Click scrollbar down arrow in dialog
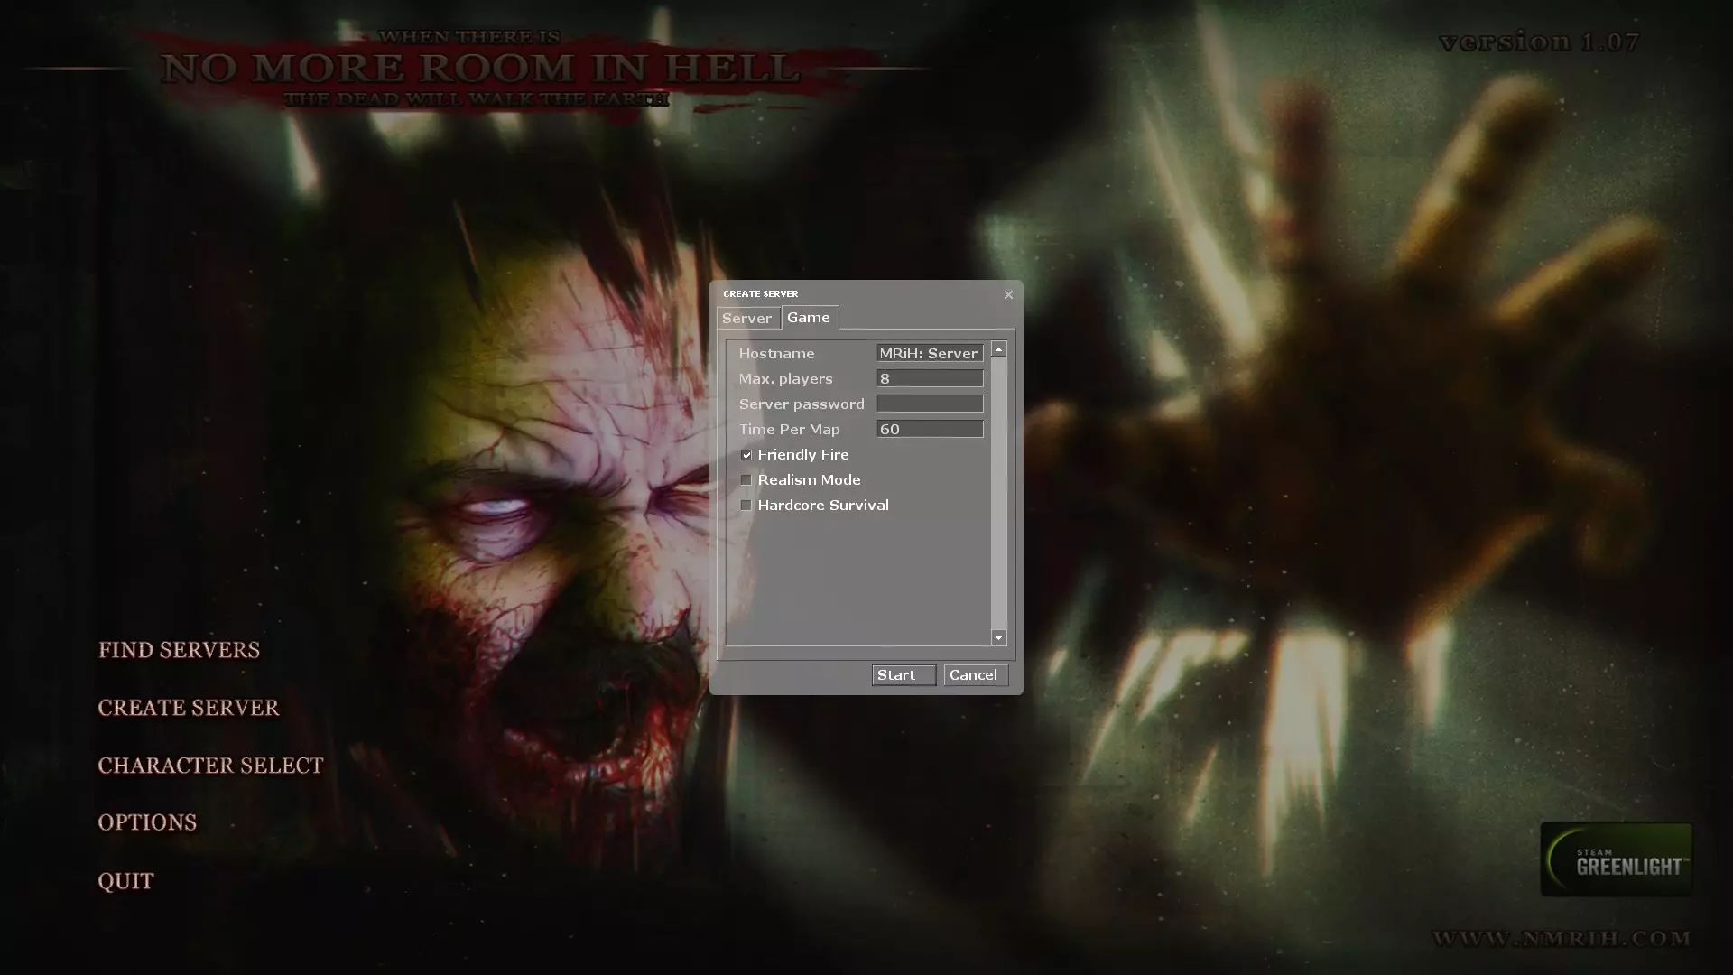 coord(998,638)
